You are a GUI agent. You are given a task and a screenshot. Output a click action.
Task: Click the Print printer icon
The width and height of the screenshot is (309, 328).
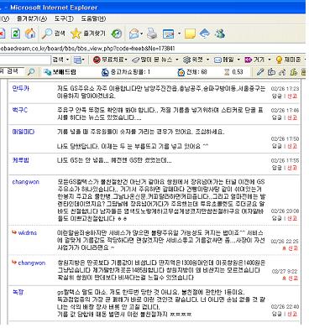[x=152, y=34]
